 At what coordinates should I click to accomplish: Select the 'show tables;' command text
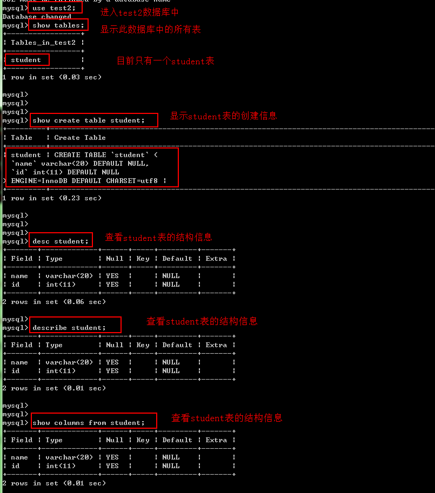click(58, 25)
